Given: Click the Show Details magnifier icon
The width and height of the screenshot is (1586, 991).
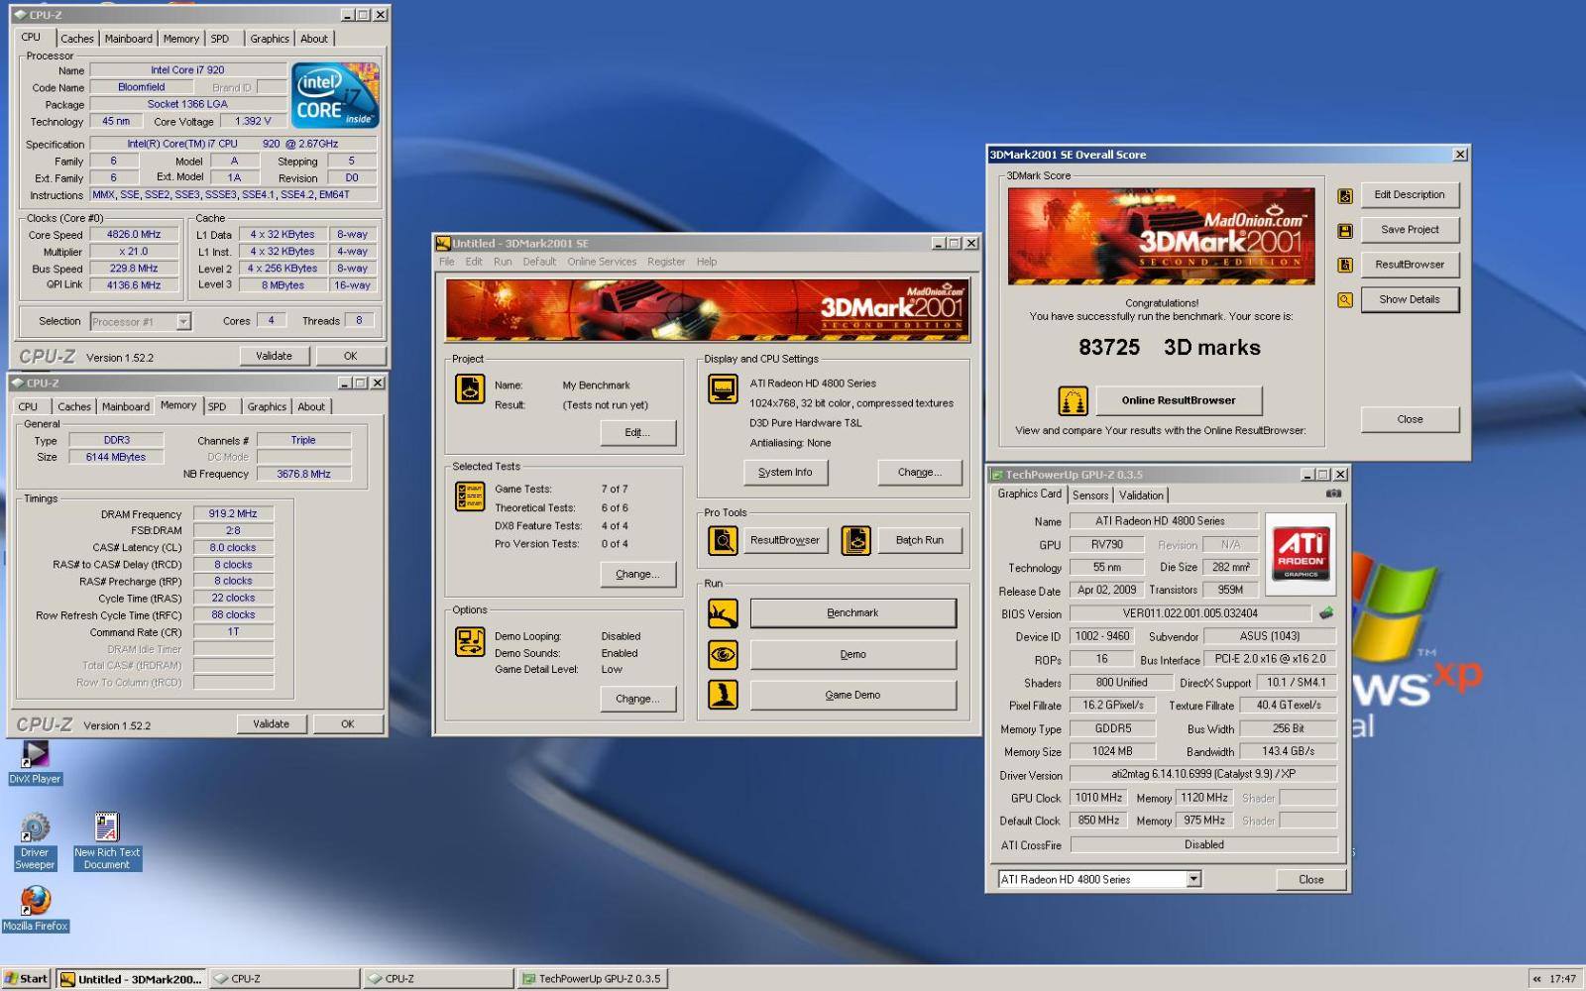Looking at the screenshot, I should coord(1345,299).
